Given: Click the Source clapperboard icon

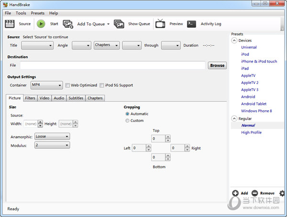Looking at the screenshot, I should pos(10,24).
